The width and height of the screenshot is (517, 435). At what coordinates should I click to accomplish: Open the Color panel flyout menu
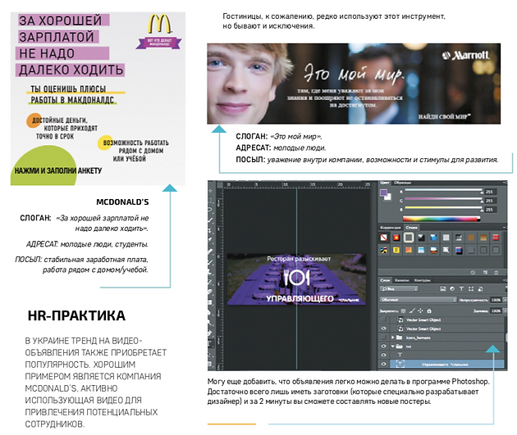[x=504, y=183]
